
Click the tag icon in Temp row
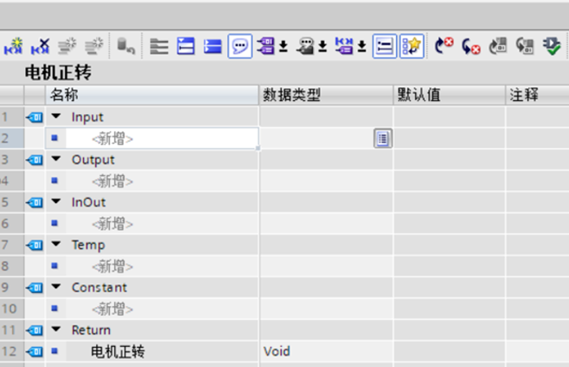[34, 245]
